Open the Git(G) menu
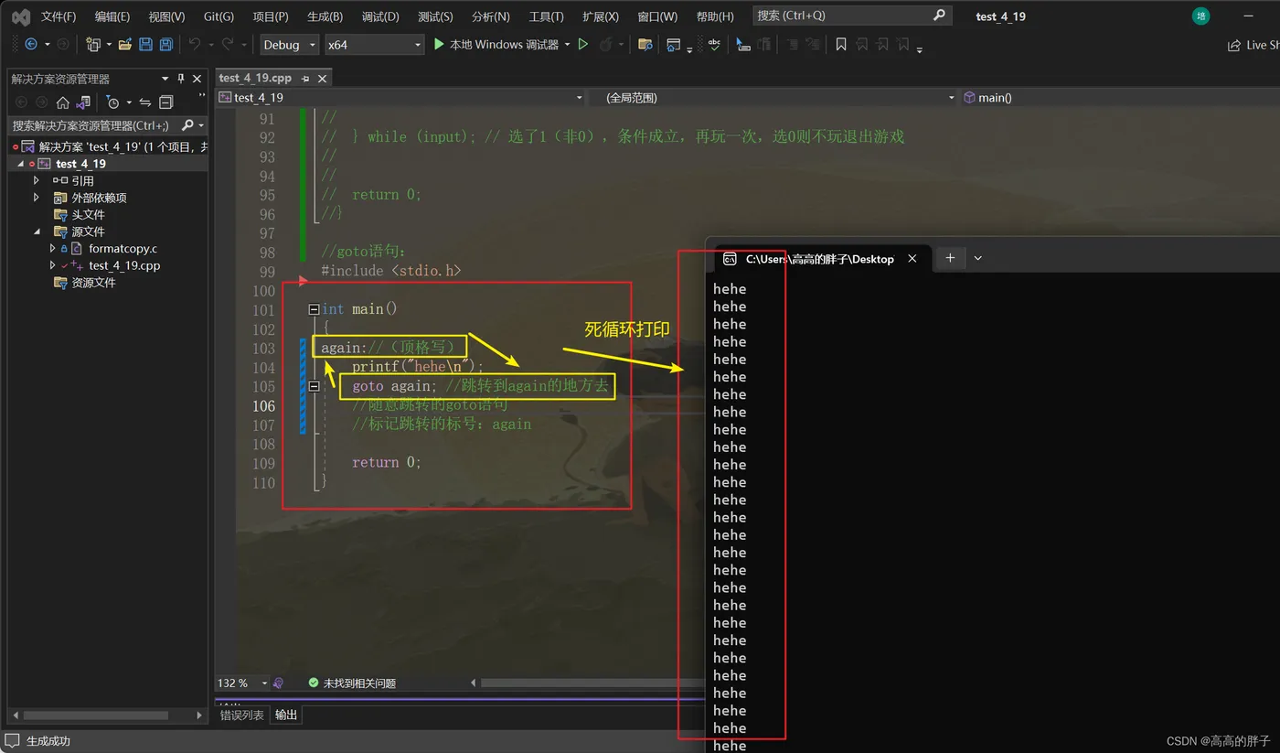Viewport: 1280px width, 753px height. click(219, 16)
